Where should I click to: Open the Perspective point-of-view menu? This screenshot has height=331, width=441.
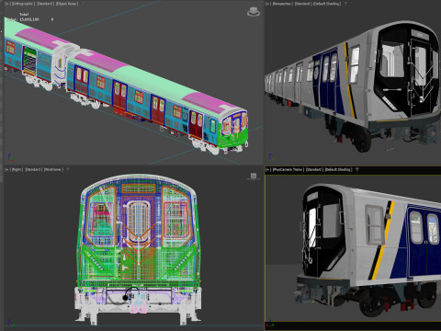click(x=283, y=4)
